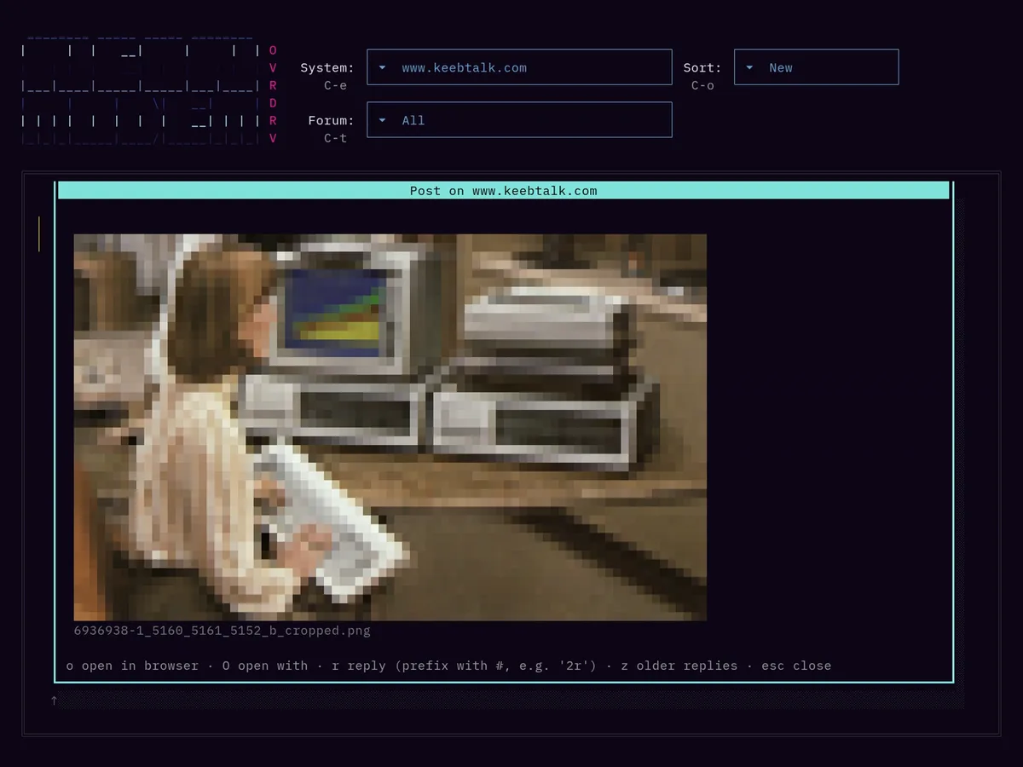1023x767 pixels.
Task: Click the 'z older replies' hint
Action: (679, 666)
